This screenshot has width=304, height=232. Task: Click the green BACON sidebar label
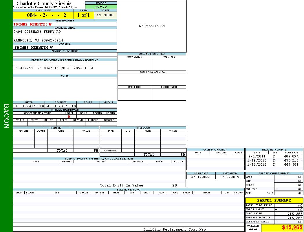tap(6, 116)
